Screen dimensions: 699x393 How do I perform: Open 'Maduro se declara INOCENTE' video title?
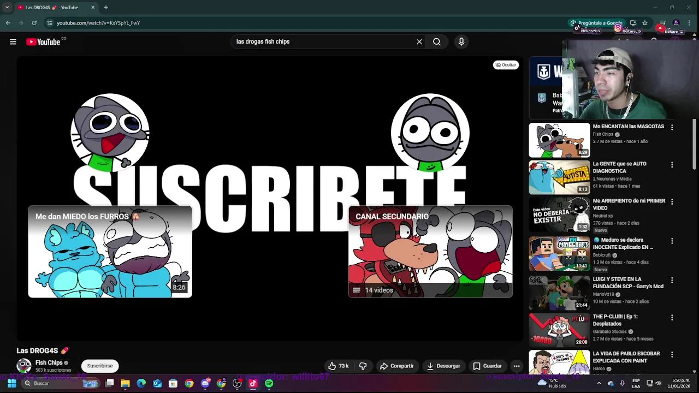(x=623, y=243)
